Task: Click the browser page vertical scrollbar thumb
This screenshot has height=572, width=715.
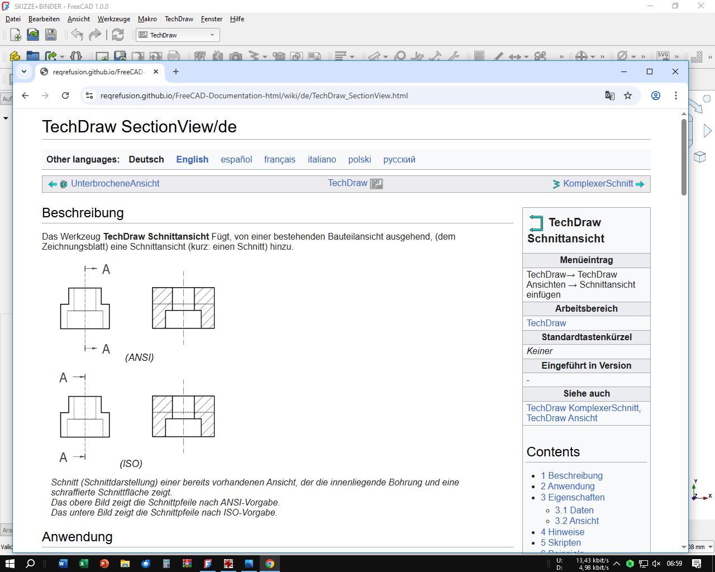Action: coord(684,157)
